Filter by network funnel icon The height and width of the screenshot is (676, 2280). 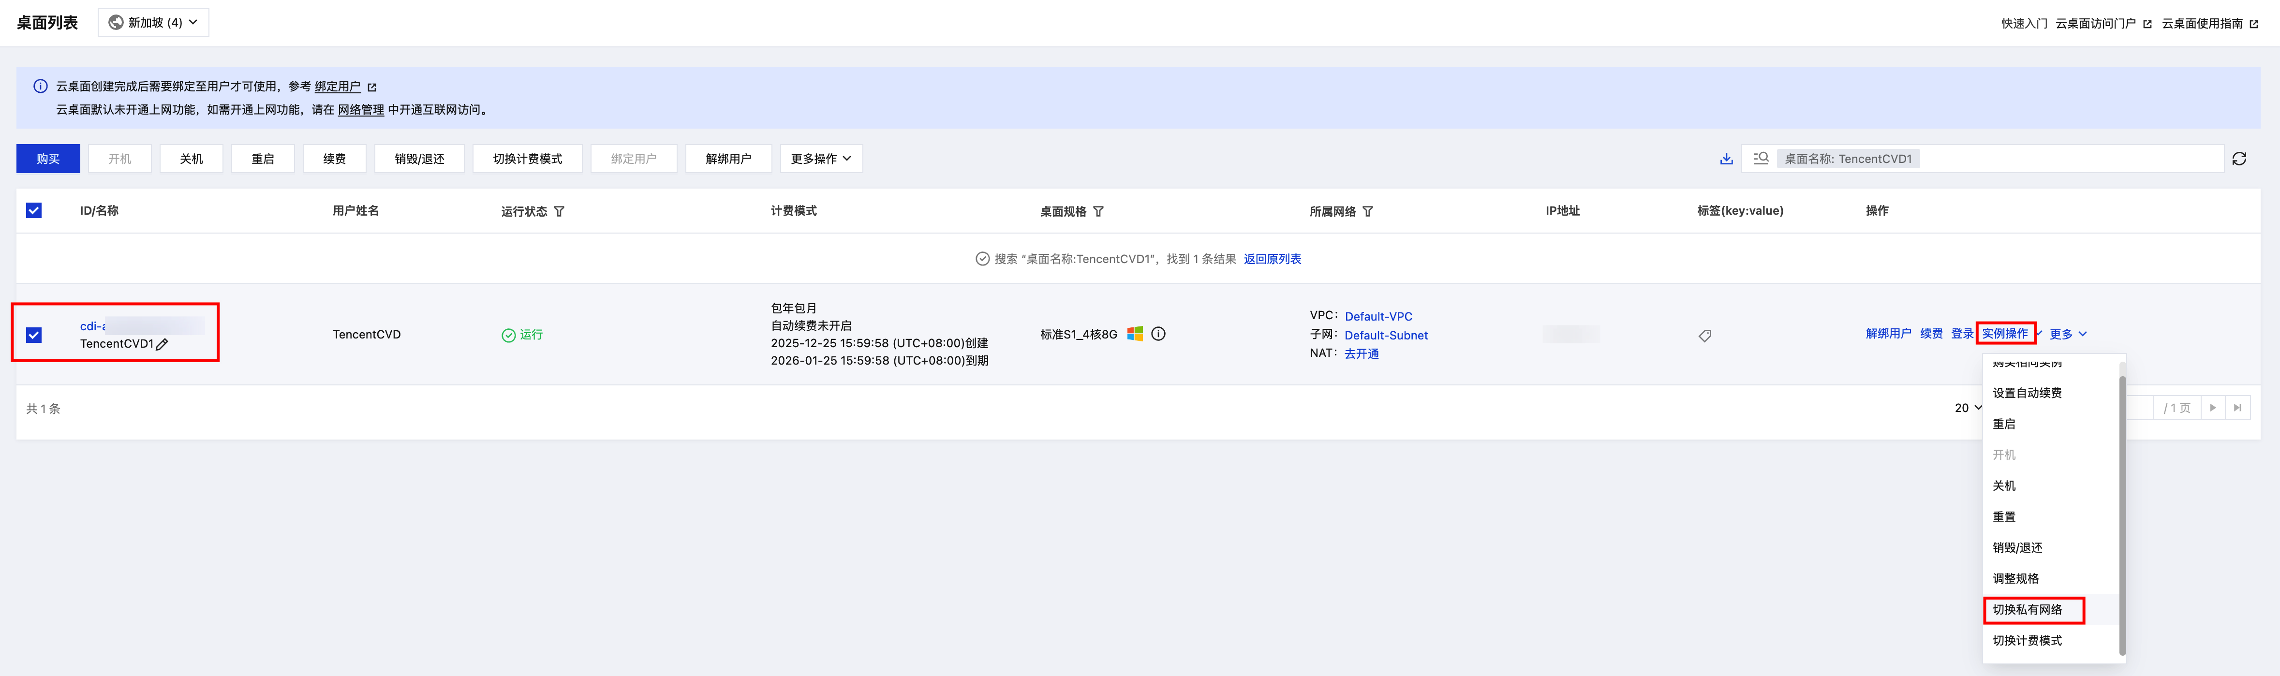[1367, 211]
